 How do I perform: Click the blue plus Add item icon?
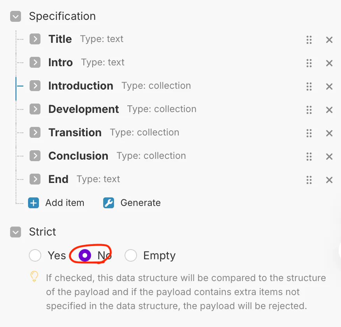click(x=33, y=203)
